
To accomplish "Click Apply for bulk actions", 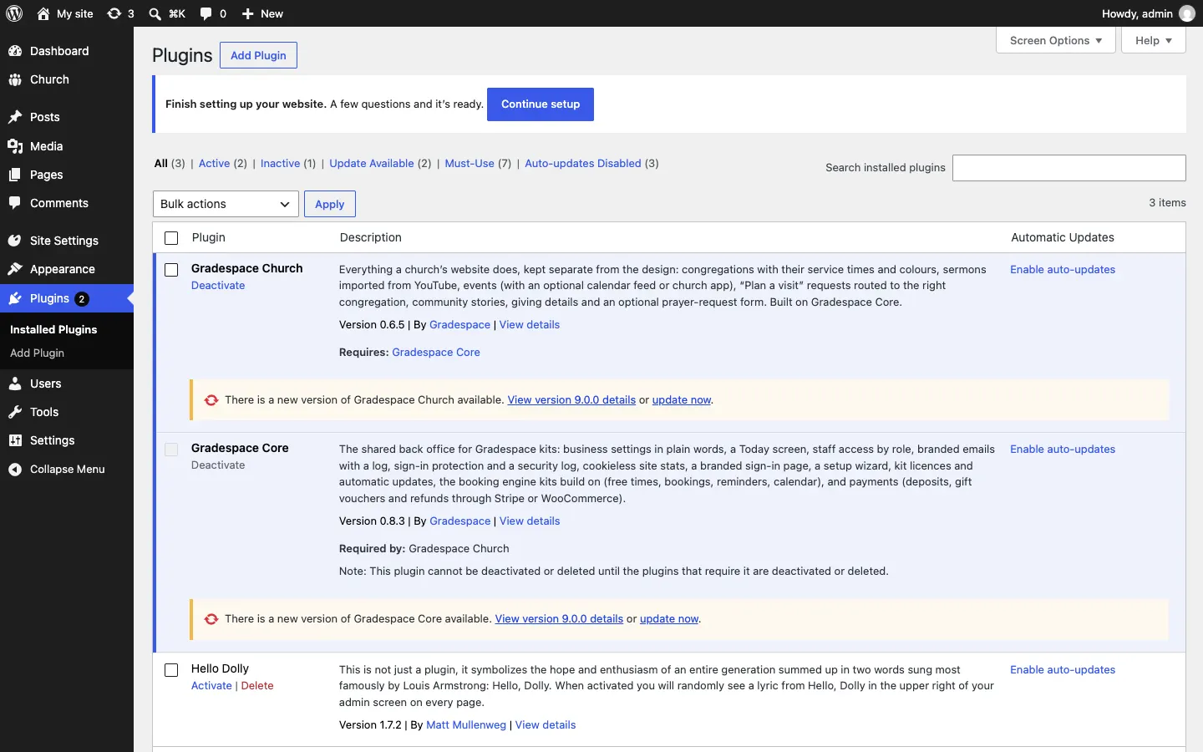I will point(330,204).
